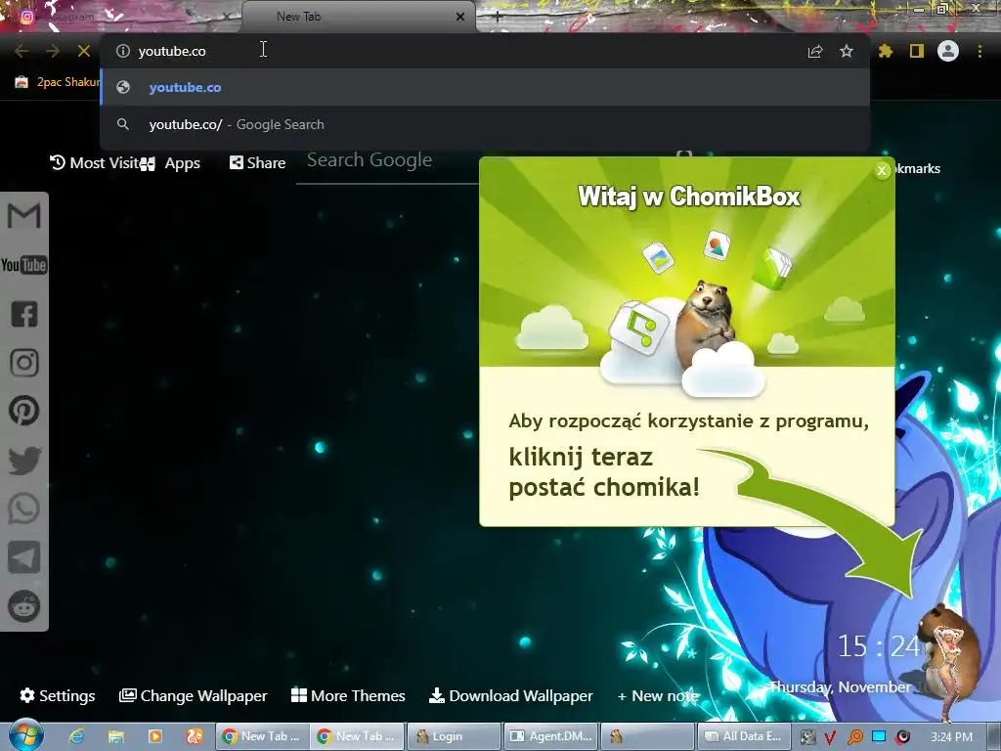Open the Chrome profile avatar

pyautogui.click(x=948, y=51)
